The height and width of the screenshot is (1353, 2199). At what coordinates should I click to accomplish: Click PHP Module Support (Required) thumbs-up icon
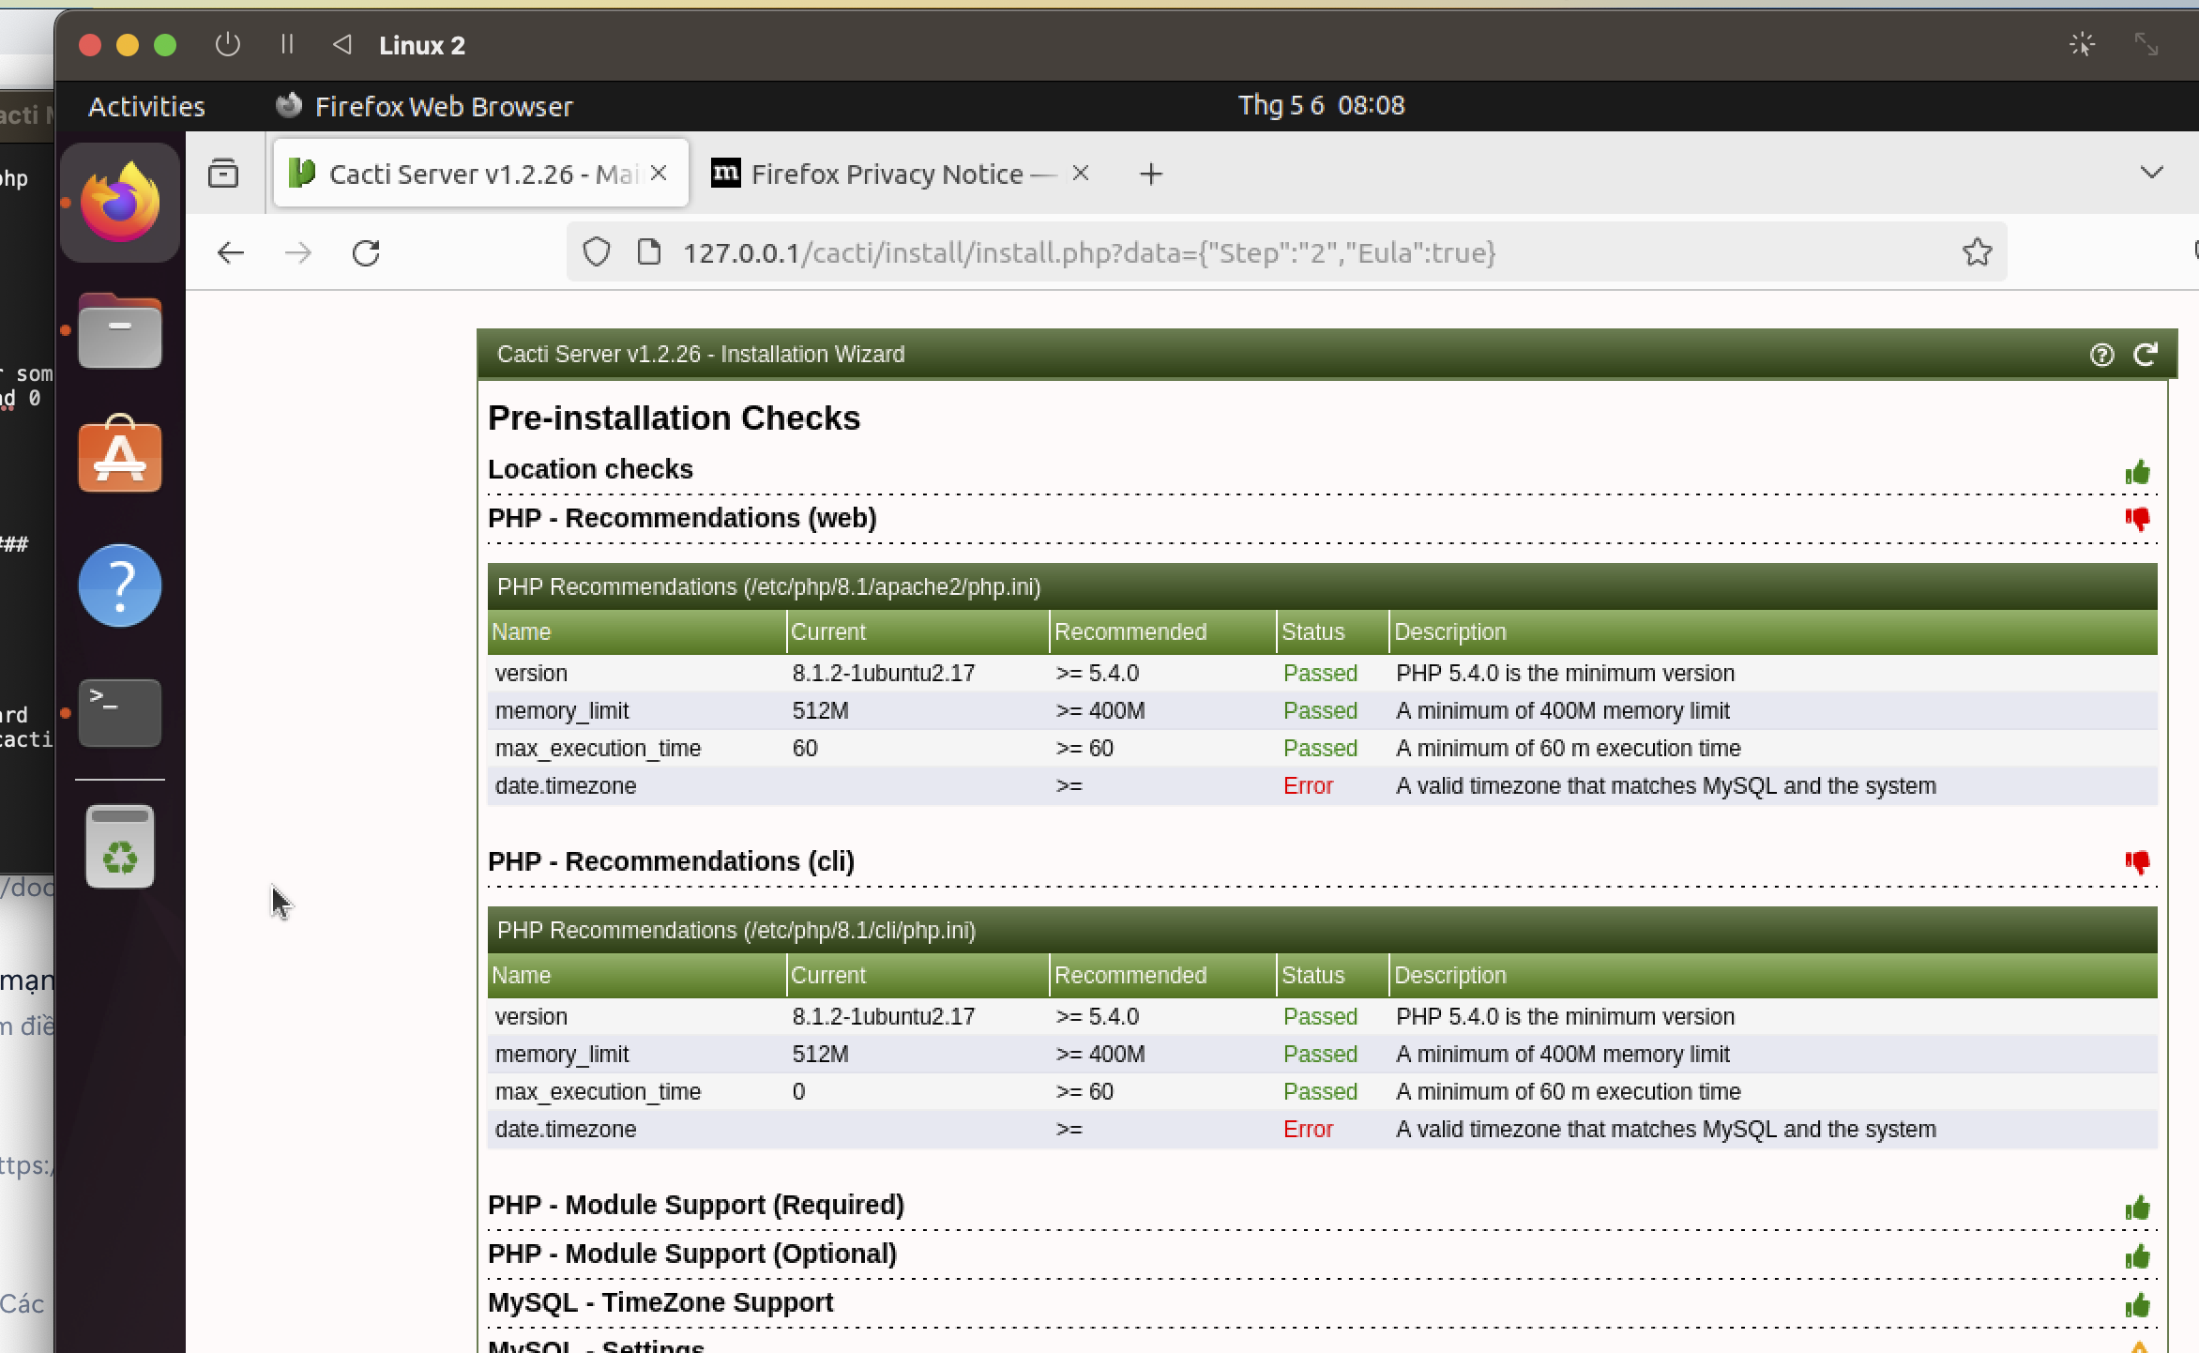(2138, 1208)
